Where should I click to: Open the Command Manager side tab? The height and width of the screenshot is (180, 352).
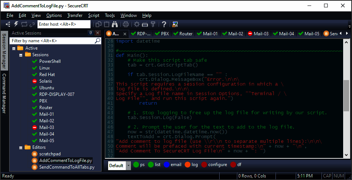click(x=4, y=93)
